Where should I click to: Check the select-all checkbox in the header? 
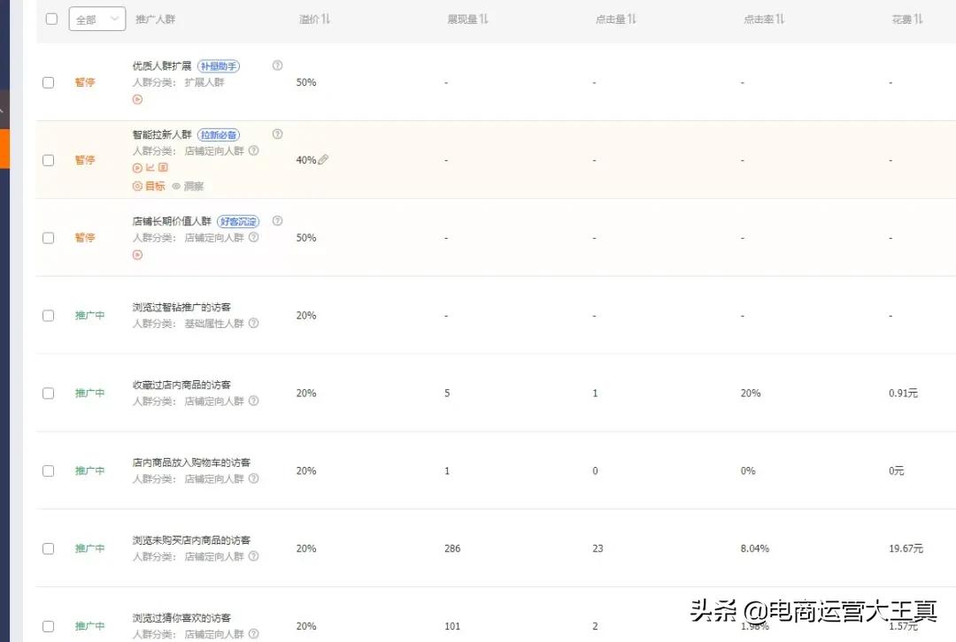pyautogui.click(x=50, y=18)
